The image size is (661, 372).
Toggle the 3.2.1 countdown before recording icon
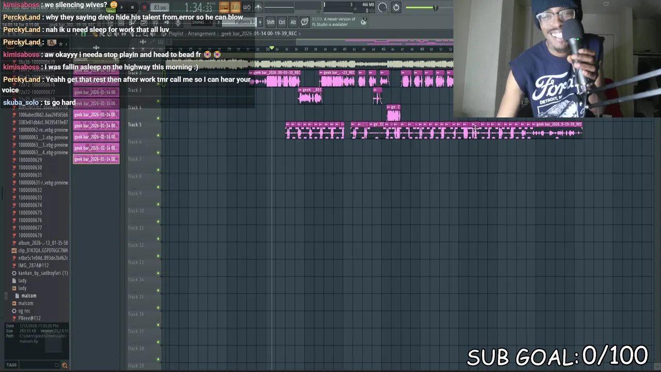(235, 7)
